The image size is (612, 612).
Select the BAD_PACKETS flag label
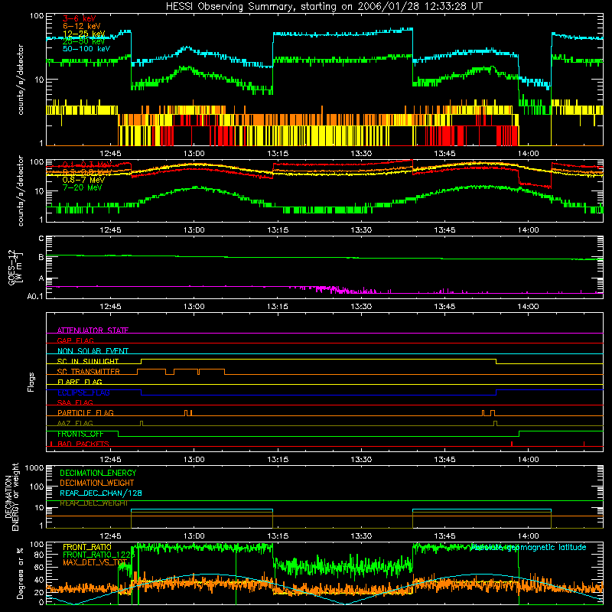pyautogui.click(x=83, y=444)
